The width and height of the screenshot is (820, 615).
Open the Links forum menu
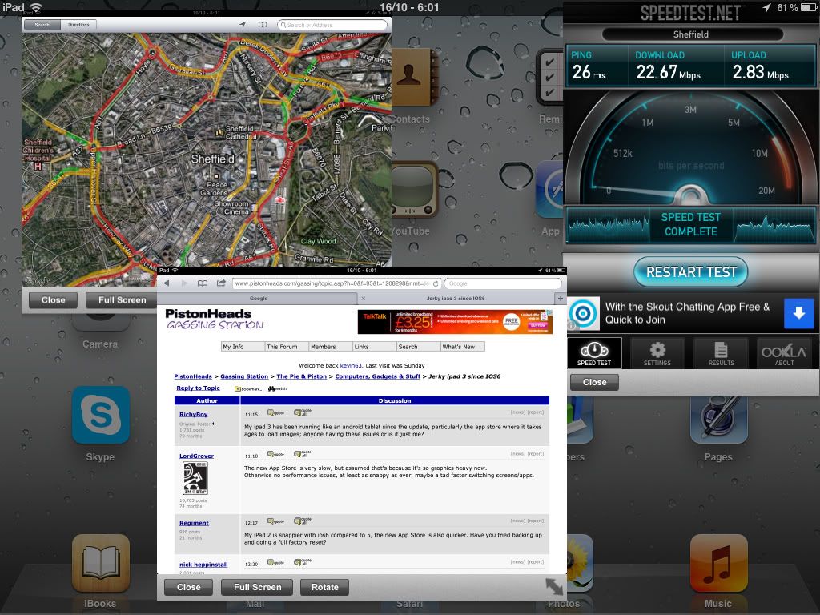coord(375,347)
